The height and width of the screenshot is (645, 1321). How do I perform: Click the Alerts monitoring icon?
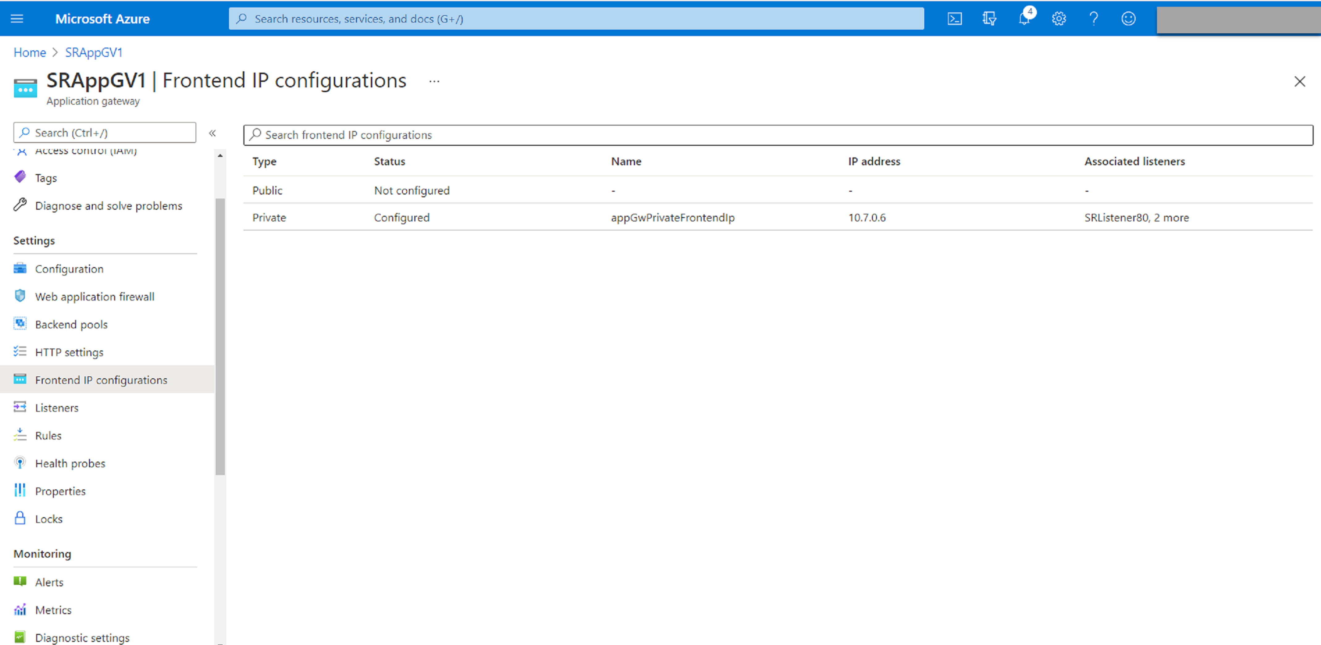[19, 582]
